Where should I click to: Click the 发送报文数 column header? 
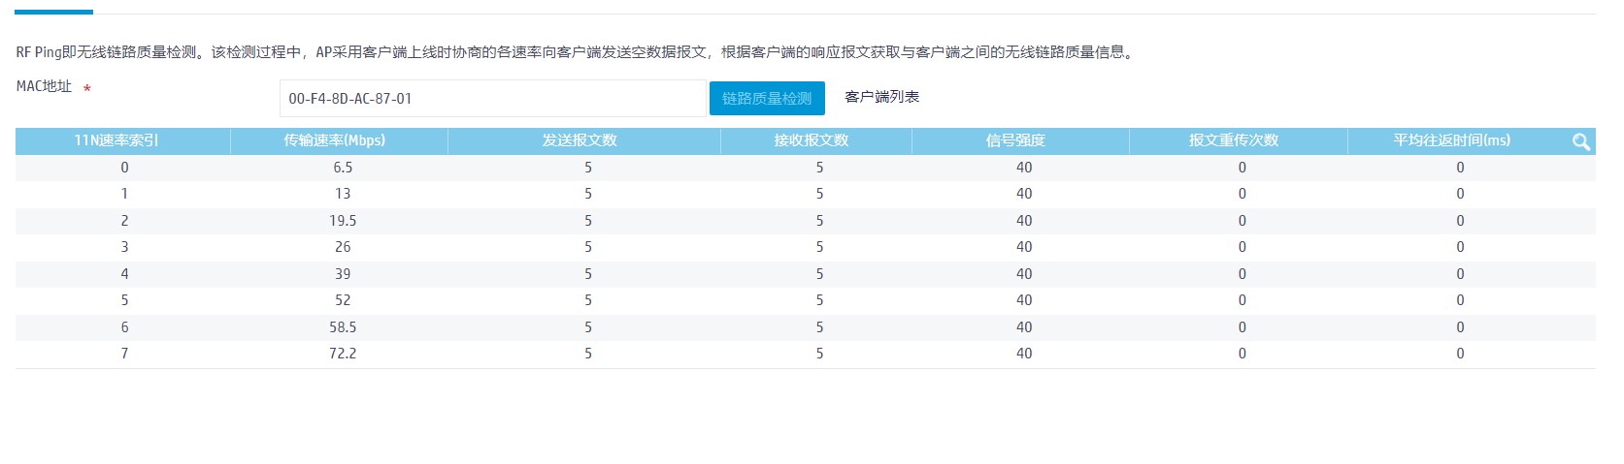tap(580, 140)
